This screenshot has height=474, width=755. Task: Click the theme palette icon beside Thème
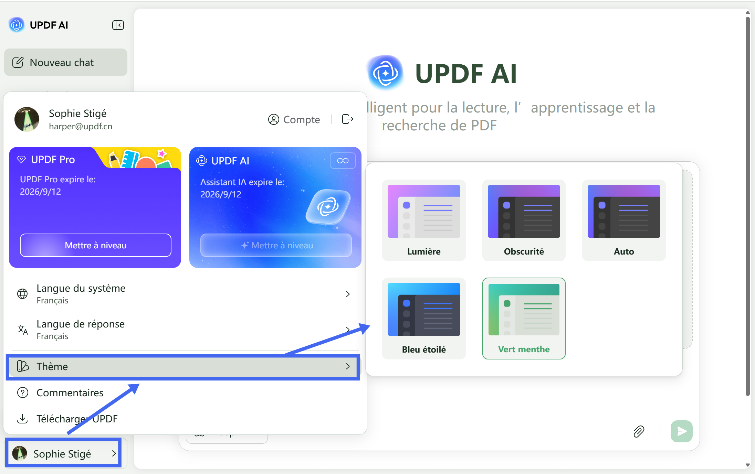(22, 366)
